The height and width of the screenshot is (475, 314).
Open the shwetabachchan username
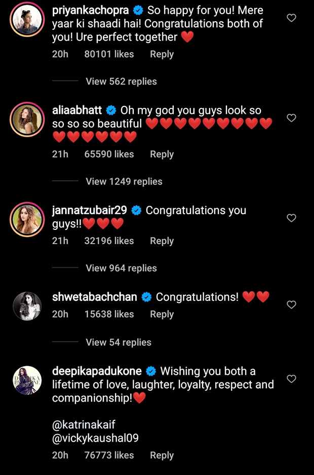click(94, 297)
